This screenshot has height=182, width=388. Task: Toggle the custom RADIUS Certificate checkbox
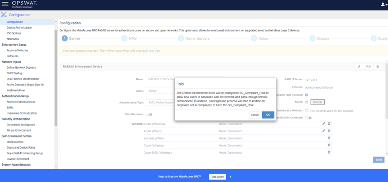306,118
